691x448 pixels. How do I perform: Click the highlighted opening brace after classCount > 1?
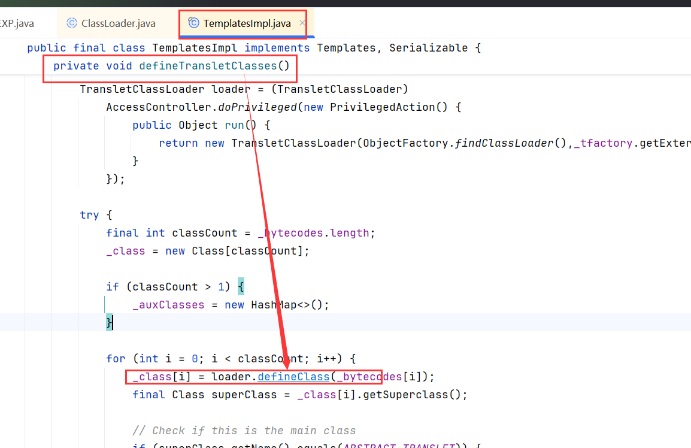coord(241,287)
